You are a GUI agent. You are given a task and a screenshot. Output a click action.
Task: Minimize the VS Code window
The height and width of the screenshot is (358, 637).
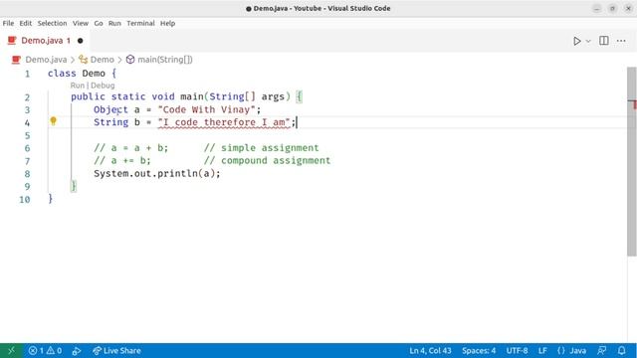[596, 9]
